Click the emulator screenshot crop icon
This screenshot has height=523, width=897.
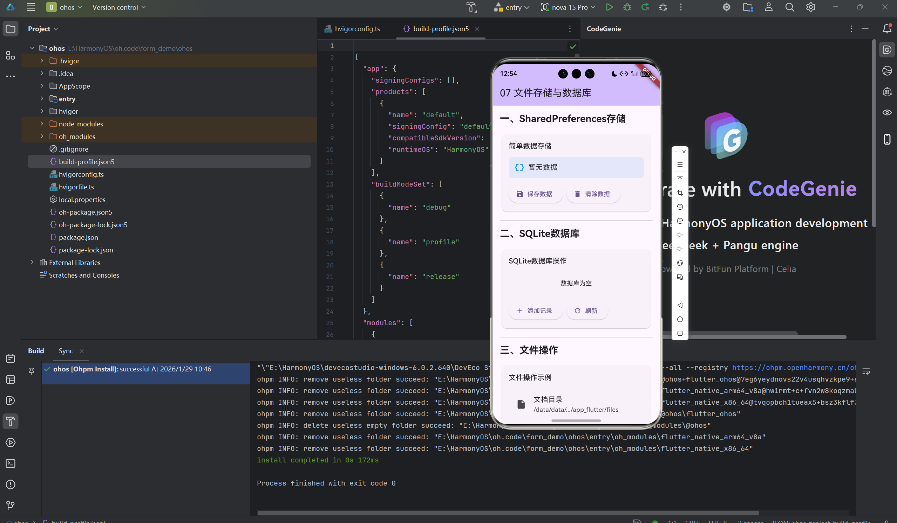click(x=680, y=193)
